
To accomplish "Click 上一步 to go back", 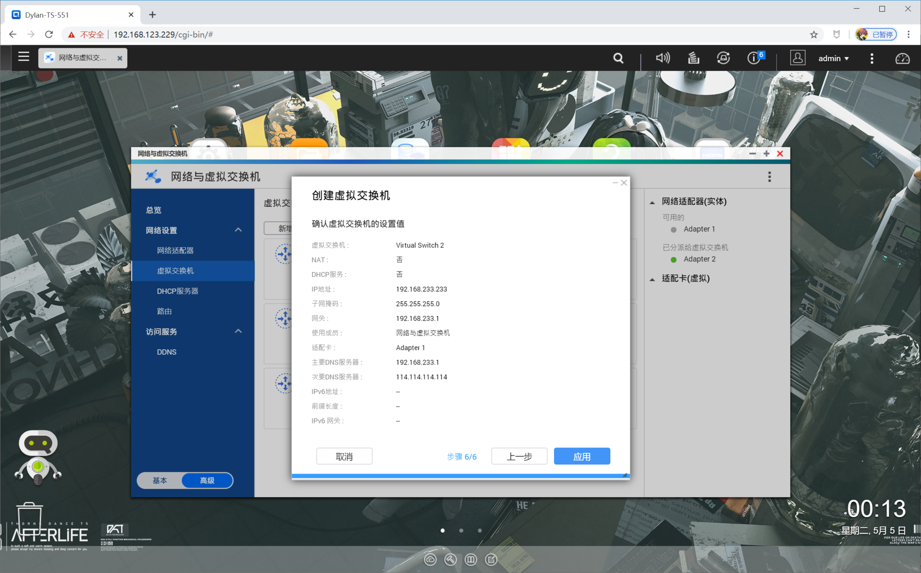I will coord(519,456).
